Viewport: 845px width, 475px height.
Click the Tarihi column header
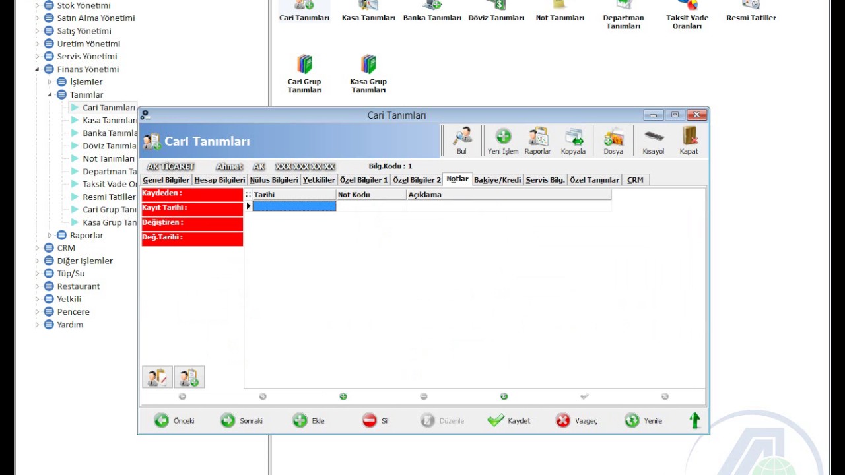pos(294,195)
